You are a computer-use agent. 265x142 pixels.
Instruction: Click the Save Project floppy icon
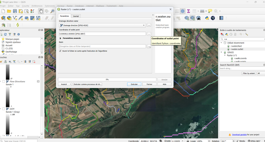15,11
